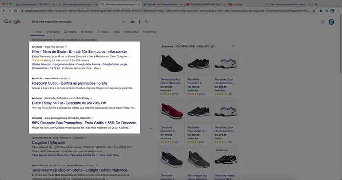342x180 pixels.
Task: Start voice search with the microphone icon
Action: click(139, 22)
